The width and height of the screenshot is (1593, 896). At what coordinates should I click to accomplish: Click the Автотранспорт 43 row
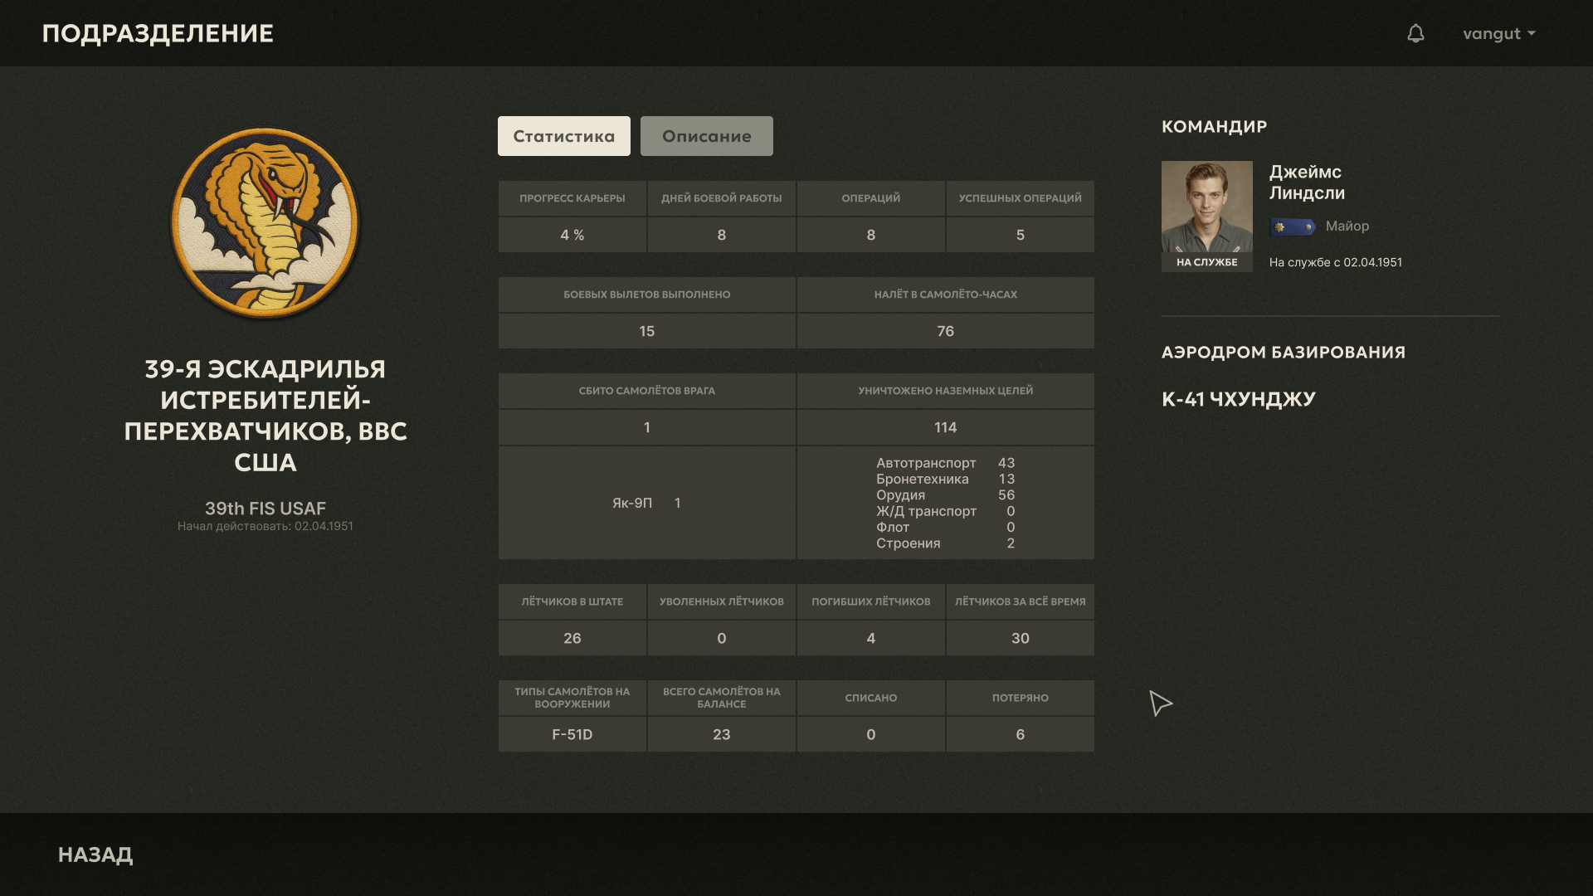click(946, 463)
